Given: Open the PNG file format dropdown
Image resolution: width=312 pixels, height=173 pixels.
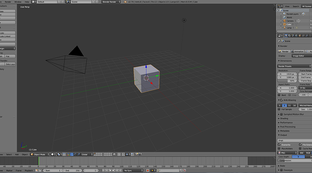Looking at the screenshot, I should (x=287, y=153).
